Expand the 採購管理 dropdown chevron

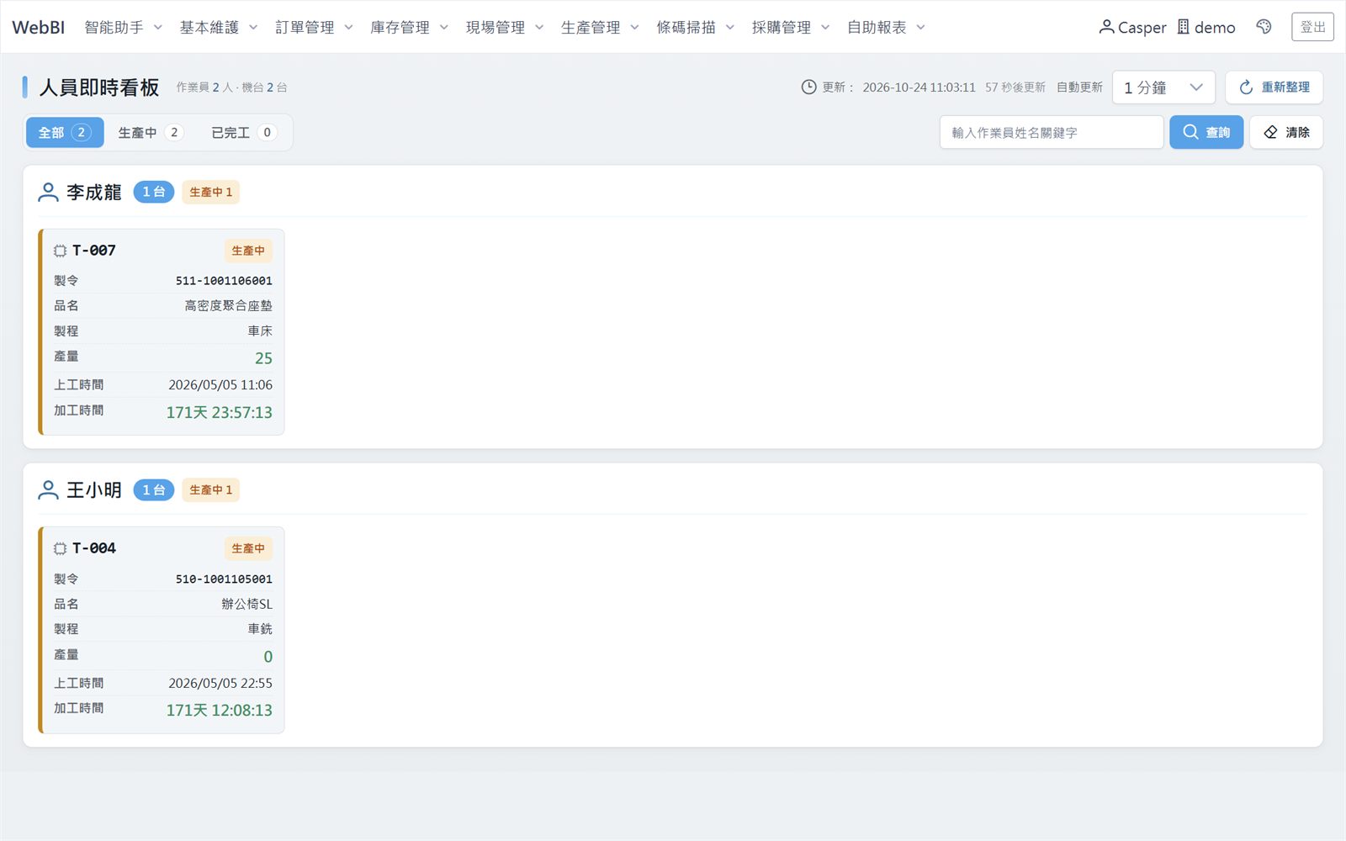click(825, 27)
